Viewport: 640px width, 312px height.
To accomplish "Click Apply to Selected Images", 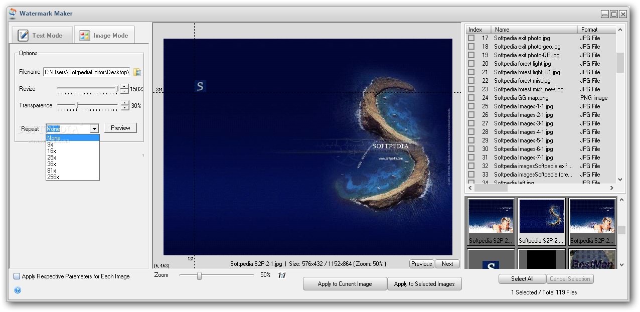I will tap(424, 284).
